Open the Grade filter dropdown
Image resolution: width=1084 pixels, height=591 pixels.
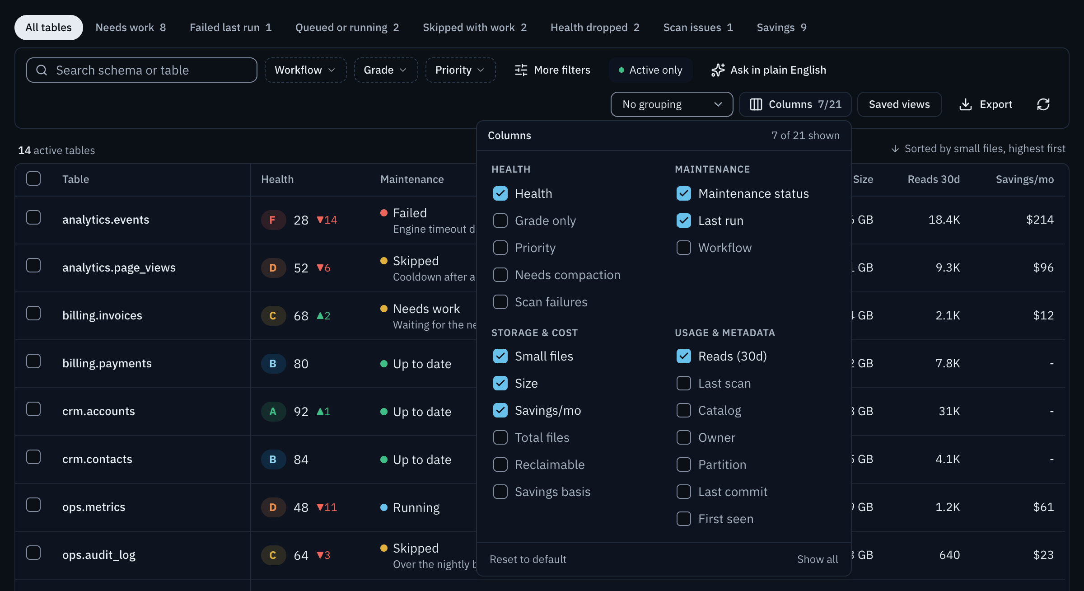tap(386, 70)
